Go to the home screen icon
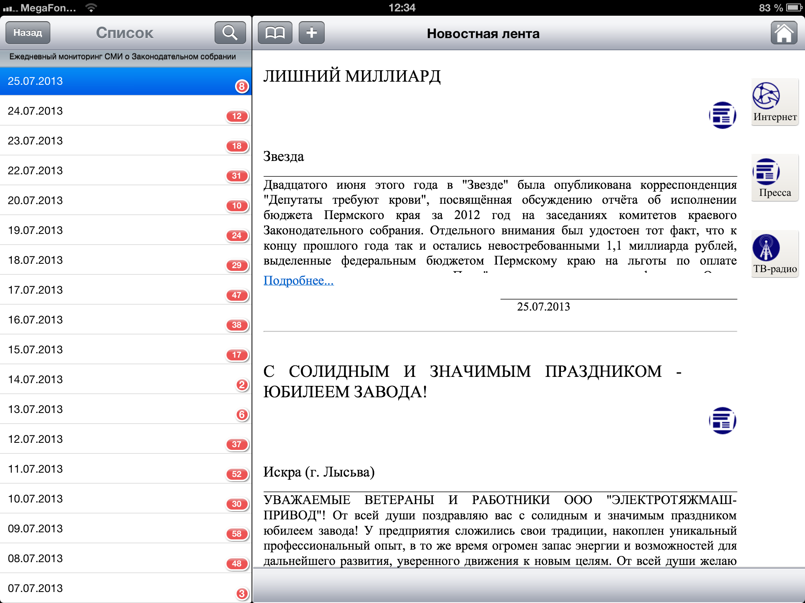 [x=783, y=33]
